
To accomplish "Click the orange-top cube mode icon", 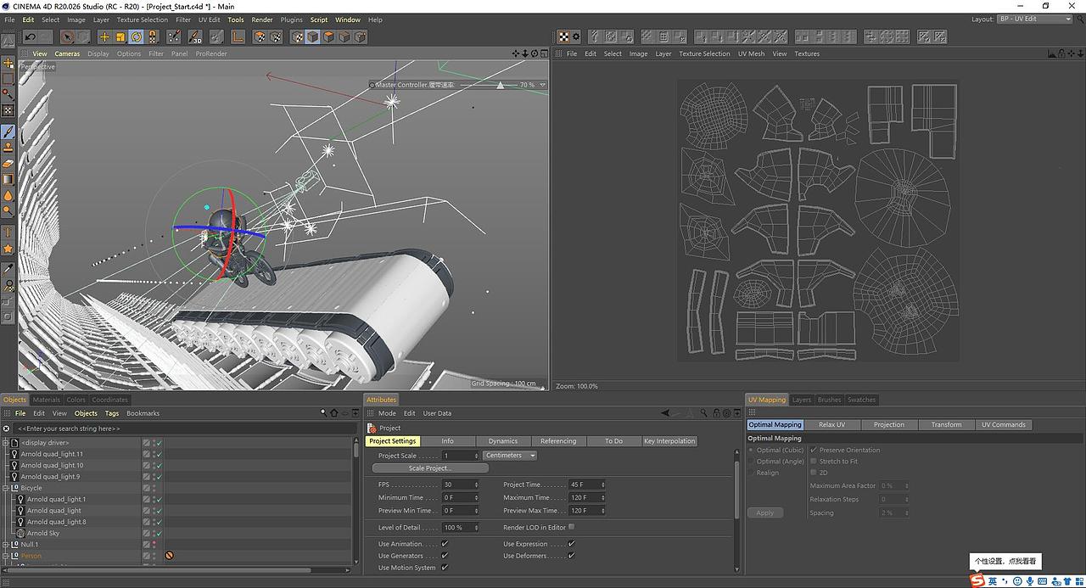I will 328,36.
